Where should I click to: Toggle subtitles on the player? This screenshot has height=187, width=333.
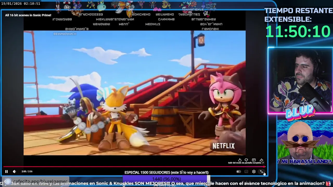246,172
